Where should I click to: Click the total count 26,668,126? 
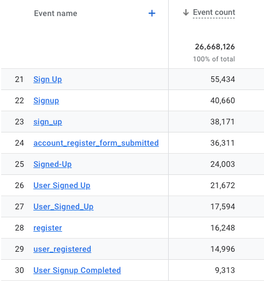point(215,46)
